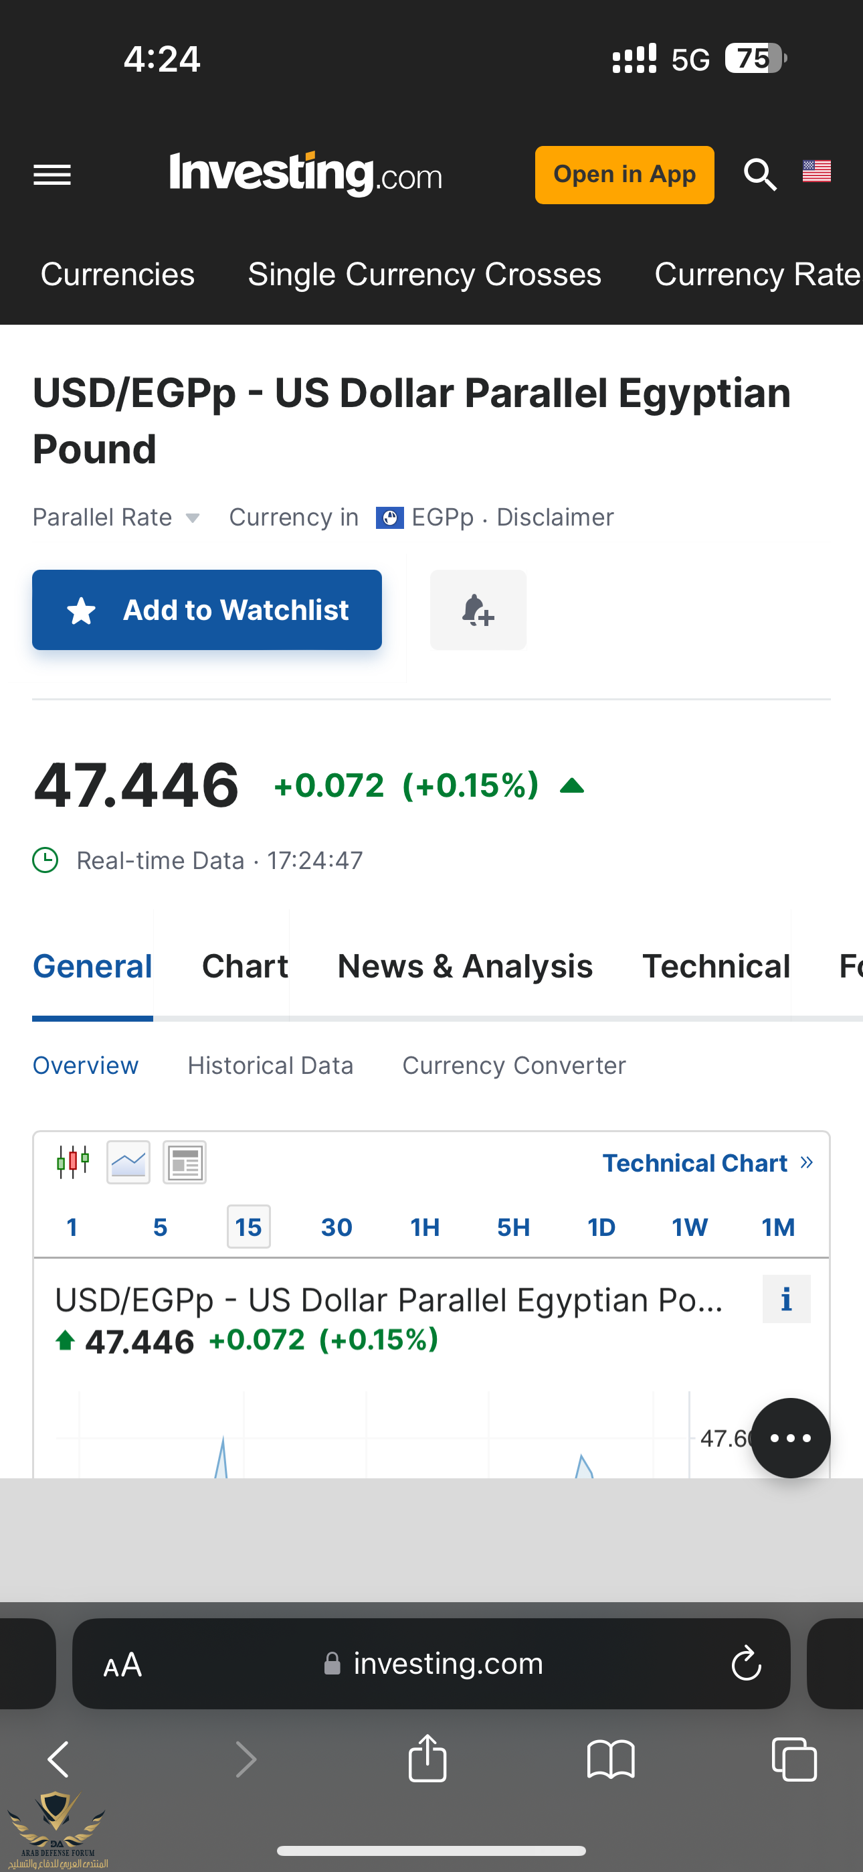863x1872 pixels.
Task: Open the Historical Data sub-tab
Action: (x=270, y=1065)
